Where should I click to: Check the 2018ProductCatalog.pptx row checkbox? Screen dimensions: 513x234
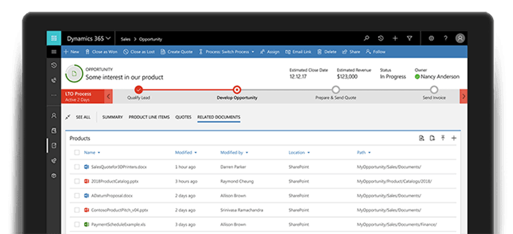[77, 181]
